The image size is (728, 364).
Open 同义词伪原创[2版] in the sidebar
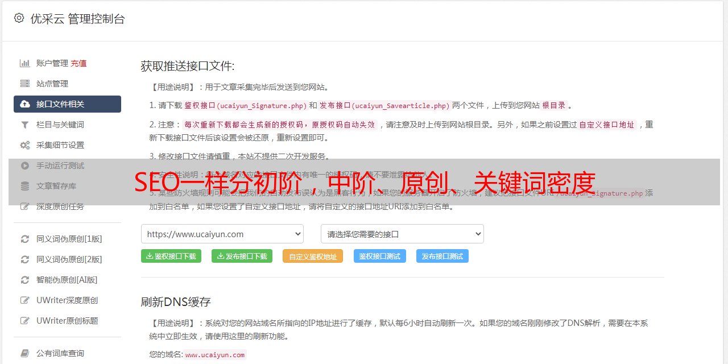click(69, 259)
